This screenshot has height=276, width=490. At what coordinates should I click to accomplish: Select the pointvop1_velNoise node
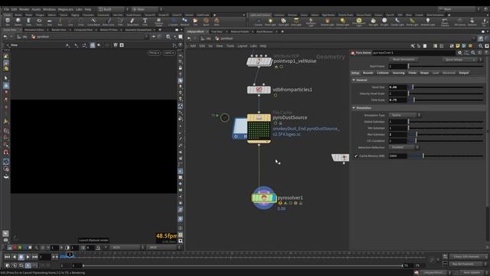click(259, 61)
